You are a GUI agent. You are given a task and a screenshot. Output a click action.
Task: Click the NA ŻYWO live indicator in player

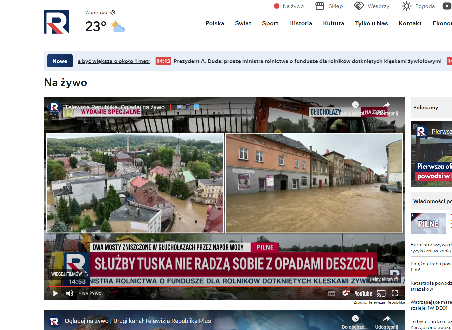(91, 293)
